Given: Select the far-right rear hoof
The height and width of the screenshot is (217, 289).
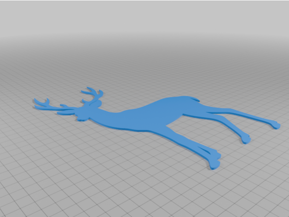Looking at the screenshot, I should point(275,125).
